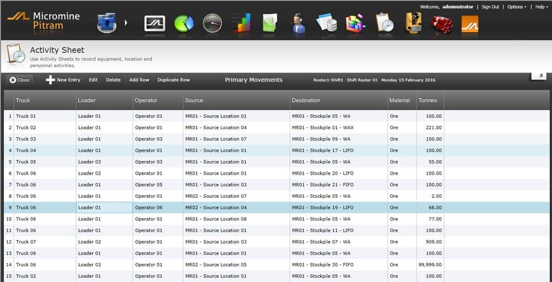The image size is (552, 282).
Task: Click Operator 05 cell in row 7
Action: point(158,185)
